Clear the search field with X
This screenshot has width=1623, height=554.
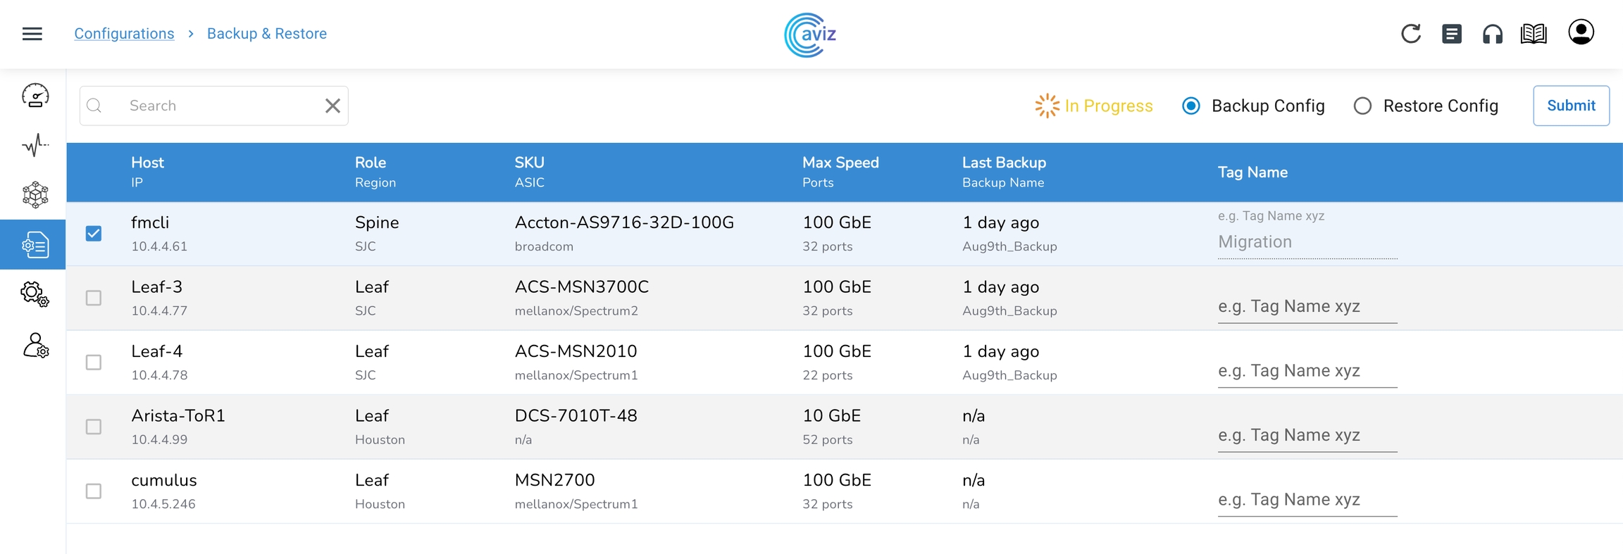pos(332,106)
